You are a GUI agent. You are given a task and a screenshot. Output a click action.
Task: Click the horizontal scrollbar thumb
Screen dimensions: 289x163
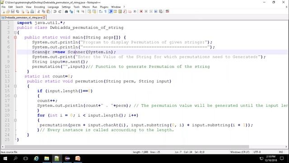[x=127, y=147]
